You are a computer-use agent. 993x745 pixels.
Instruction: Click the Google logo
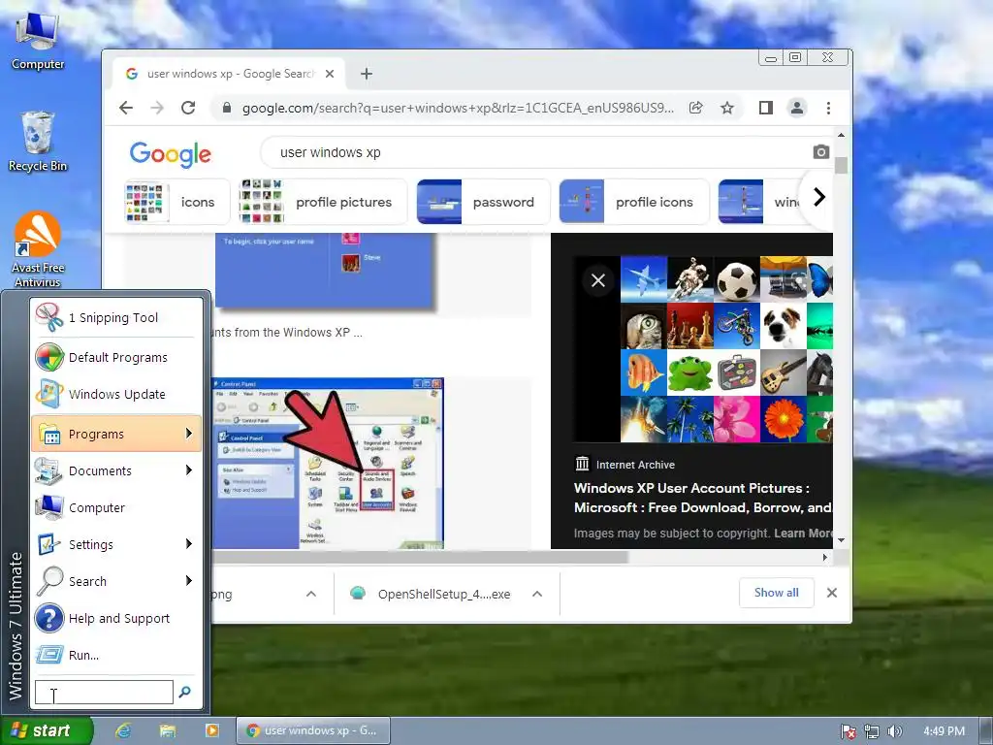click(171, 154)
